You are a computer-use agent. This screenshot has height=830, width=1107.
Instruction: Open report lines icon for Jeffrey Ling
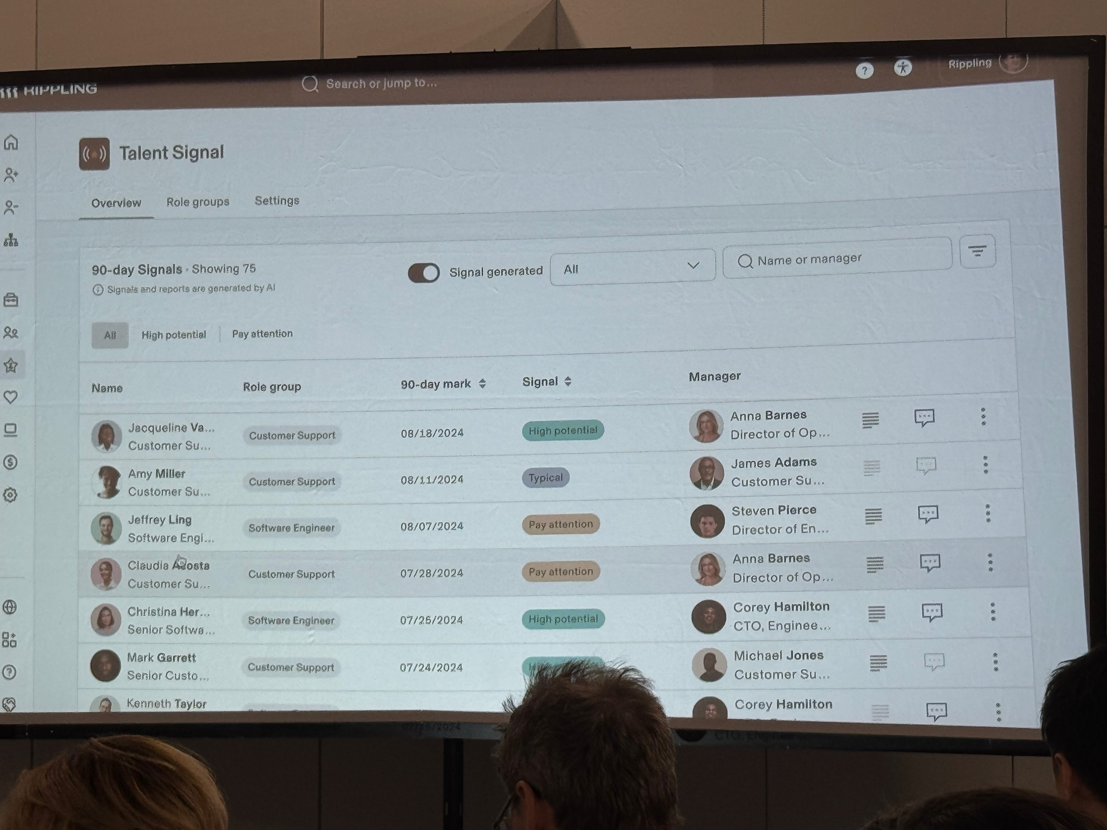873,516
